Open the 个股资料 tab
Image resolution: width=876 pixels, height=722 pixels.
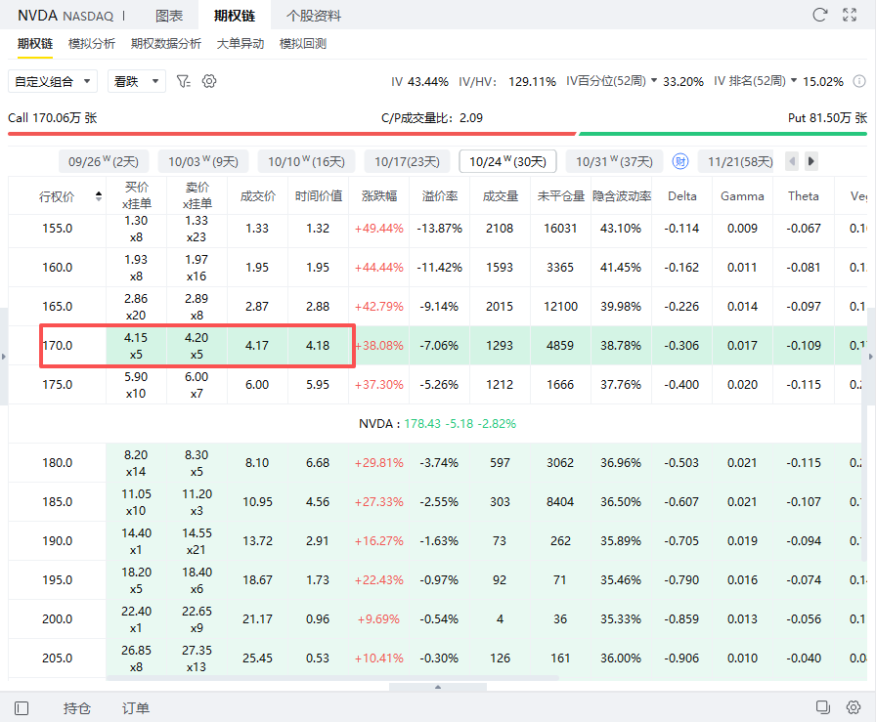click(x=314, y=16)
